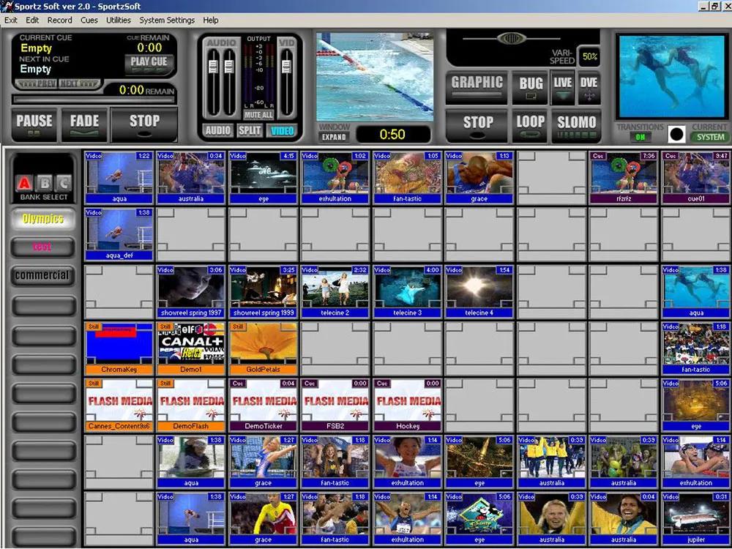This screenshot has width=732, height=549.
Task: Click the vari-speed slider knob
Action: 511,39
